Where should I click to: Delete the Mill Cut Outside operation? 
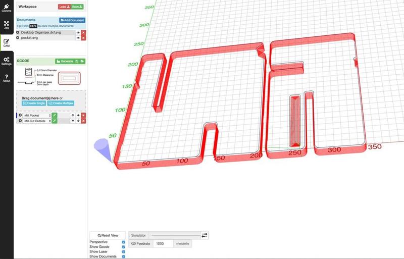83,121
